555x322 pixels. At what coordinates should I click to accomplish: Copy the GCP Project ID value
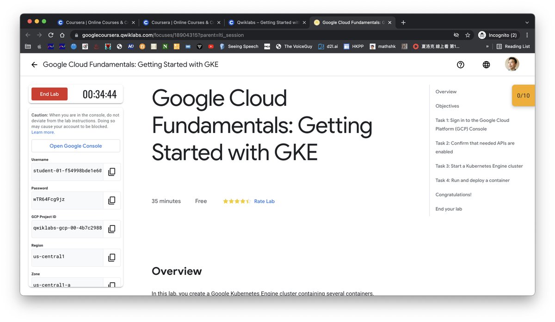pos(111,229)
